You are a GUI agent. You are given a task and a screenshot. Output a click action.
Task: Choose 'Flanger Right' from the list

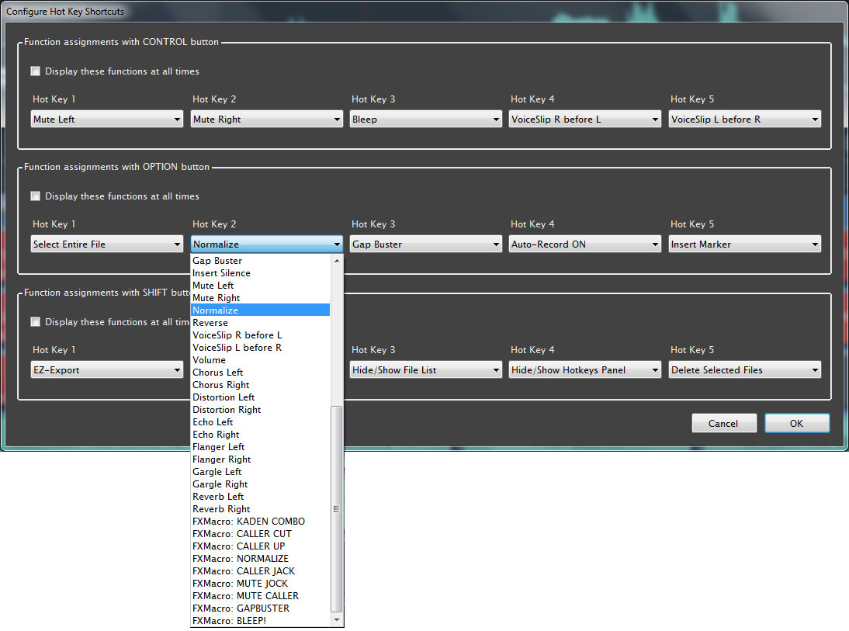point(261,459)
